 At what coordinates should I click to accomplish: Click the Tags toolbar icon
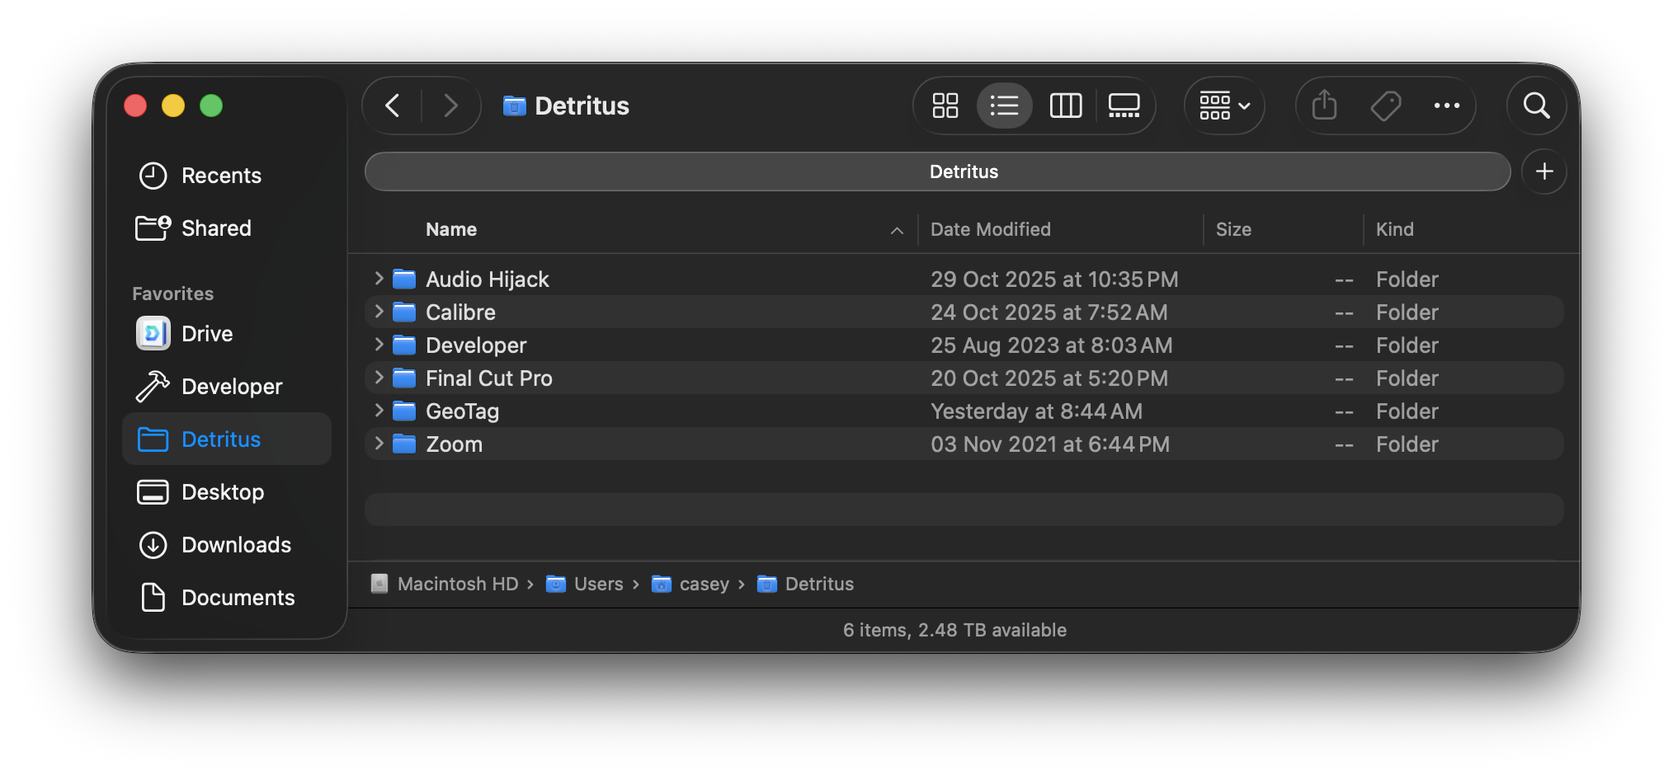point(1385,106)
